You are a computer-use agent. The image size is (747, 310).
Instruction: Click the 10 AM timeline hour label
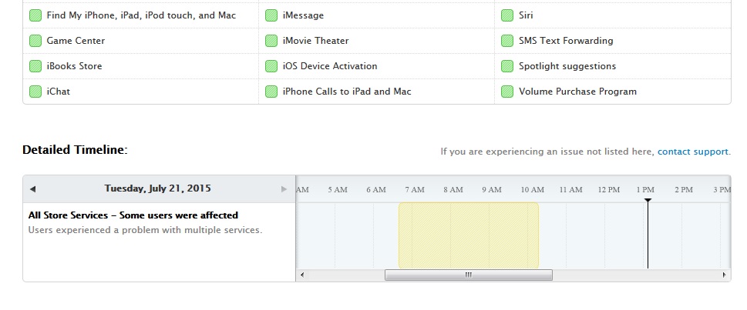(532, 190)
